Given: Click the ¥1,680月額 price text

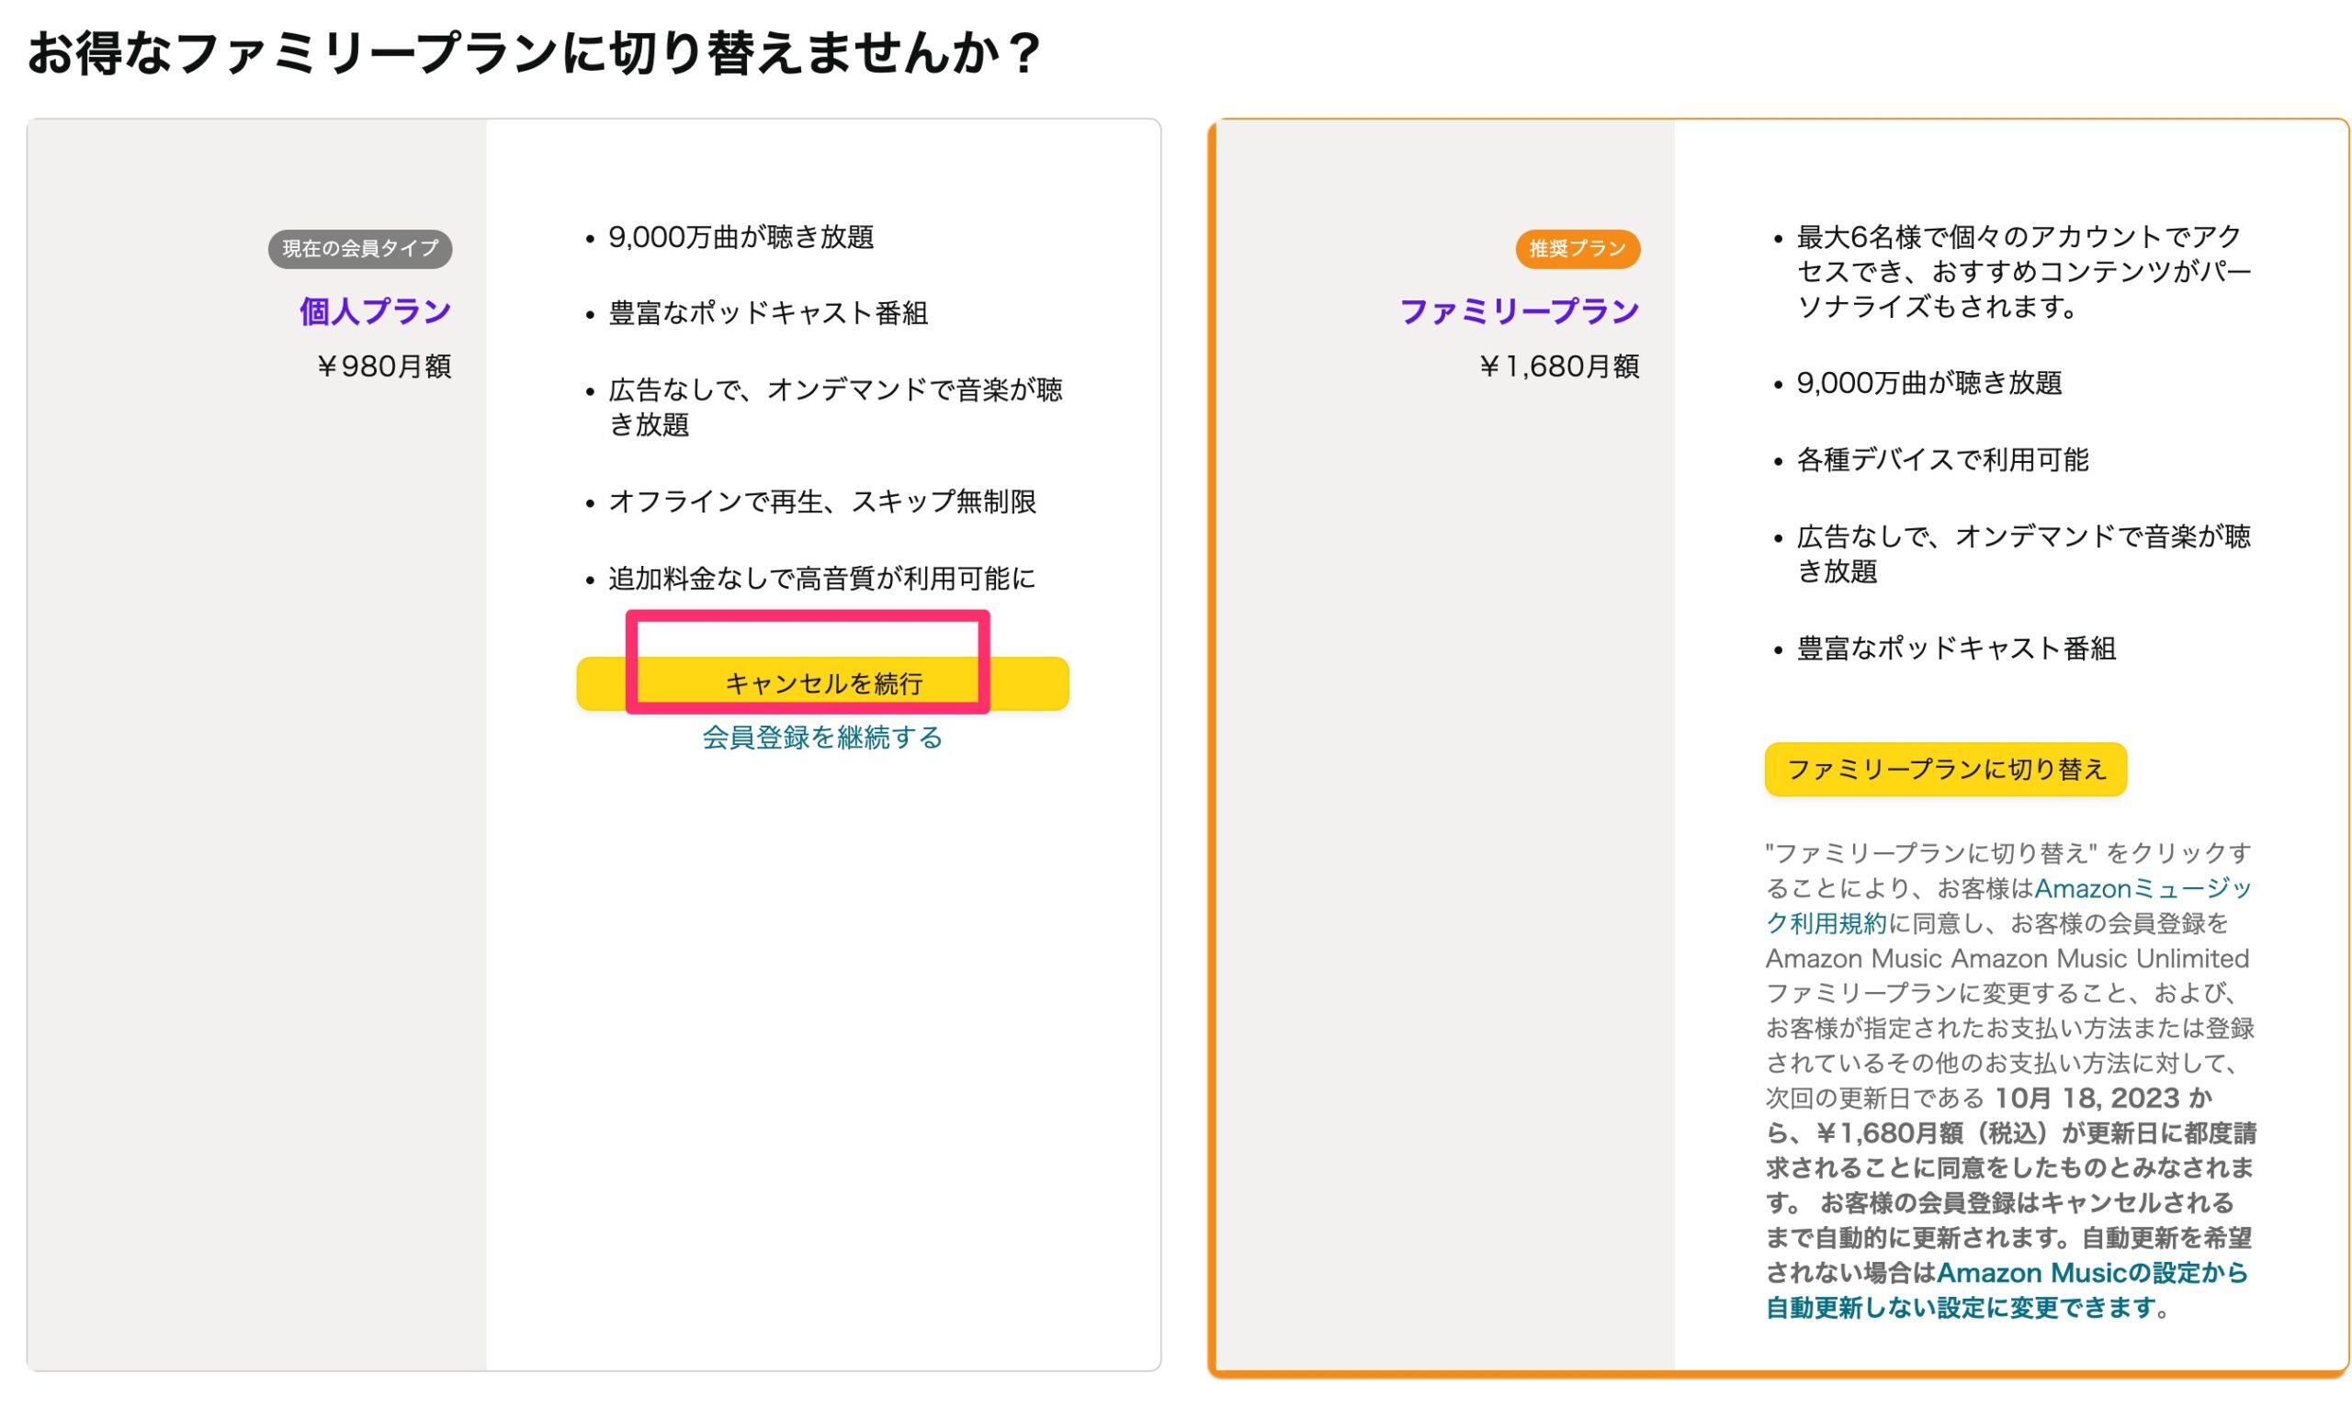Looking at the screenshot, I should coord(1559,366).
